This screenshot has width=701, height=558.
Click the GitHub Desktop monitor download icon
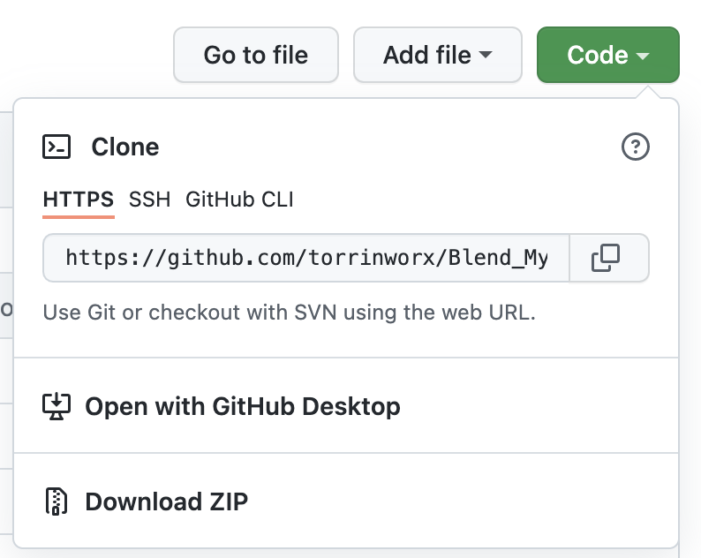pyautogui.click(x=57, y=406)
